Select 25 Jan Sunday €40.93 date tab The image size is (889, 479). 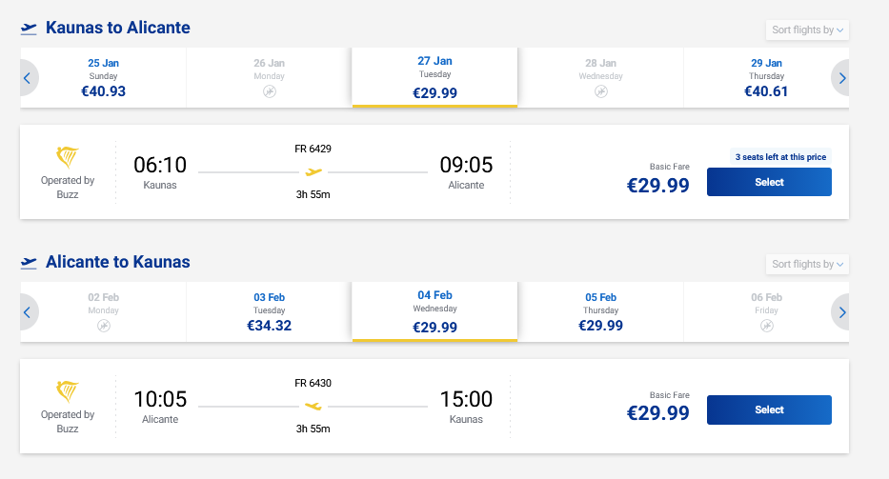tap(103, 78)
